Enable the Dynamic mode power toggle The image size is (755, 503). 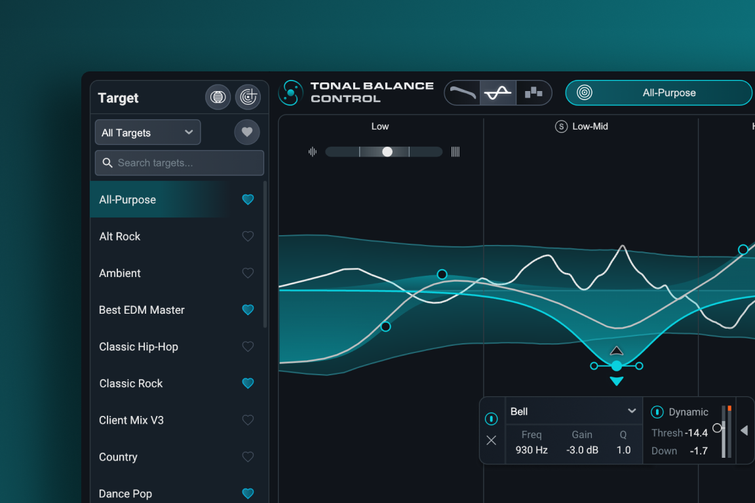click(x=657, y=412)
